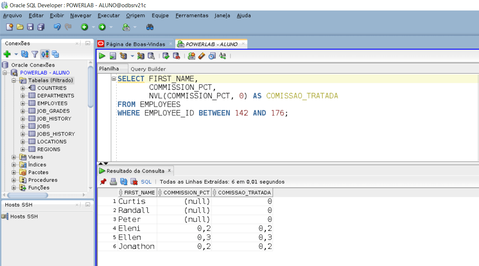This screenshot has width=479, height=266.
Task: Run the SQL statement with green play icon
Action: (102, 56)
